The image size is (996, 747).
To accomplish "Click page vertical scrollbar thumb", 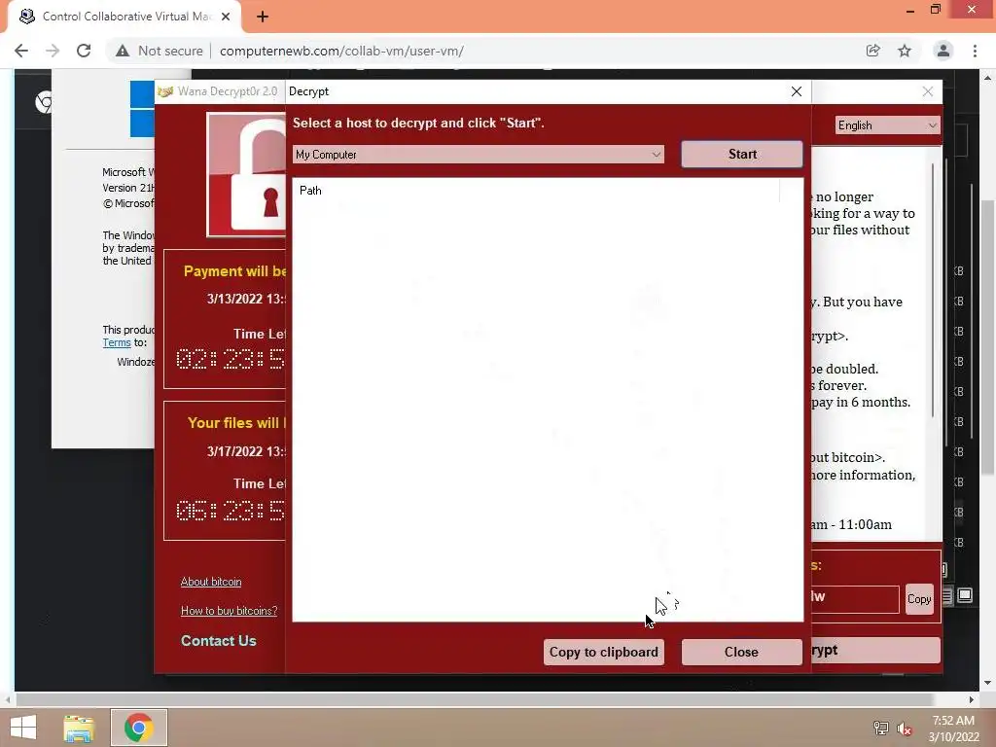I will tap(988, 337).
